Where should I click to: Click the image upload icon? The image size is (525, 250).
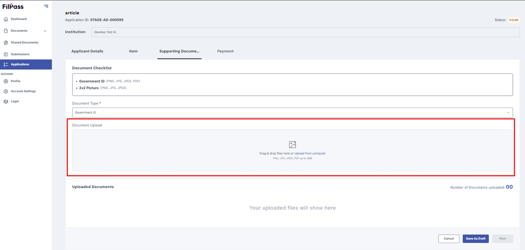tap(292, 145)
